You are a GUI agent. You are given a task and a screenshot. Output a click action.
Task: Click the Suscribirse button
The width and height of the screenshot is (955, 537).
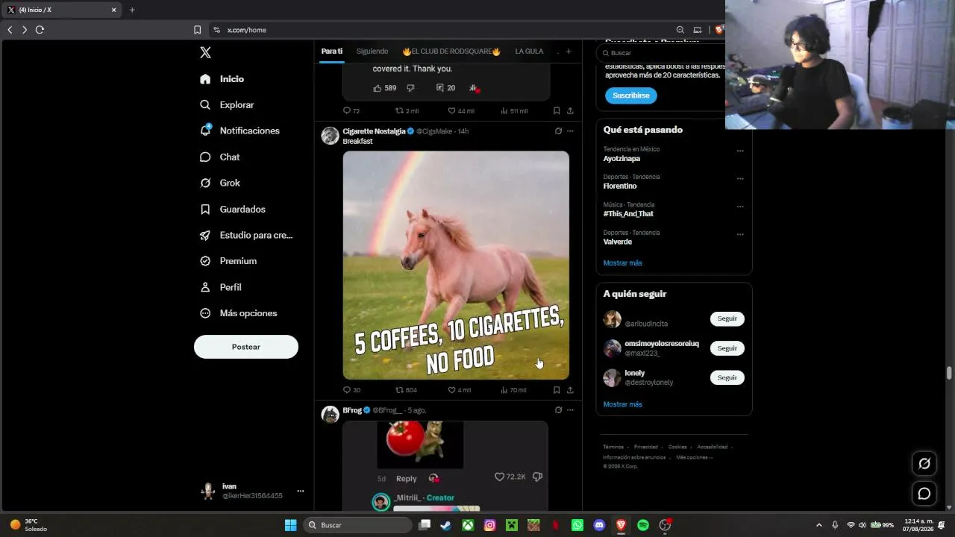(x=631, y=95)
